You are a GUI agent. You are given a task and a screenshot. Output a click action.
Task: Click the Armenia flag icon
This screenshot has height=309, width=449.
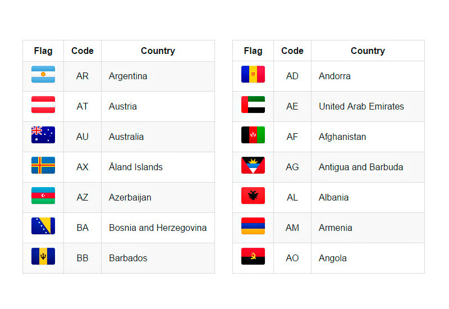tap(253, 226)
